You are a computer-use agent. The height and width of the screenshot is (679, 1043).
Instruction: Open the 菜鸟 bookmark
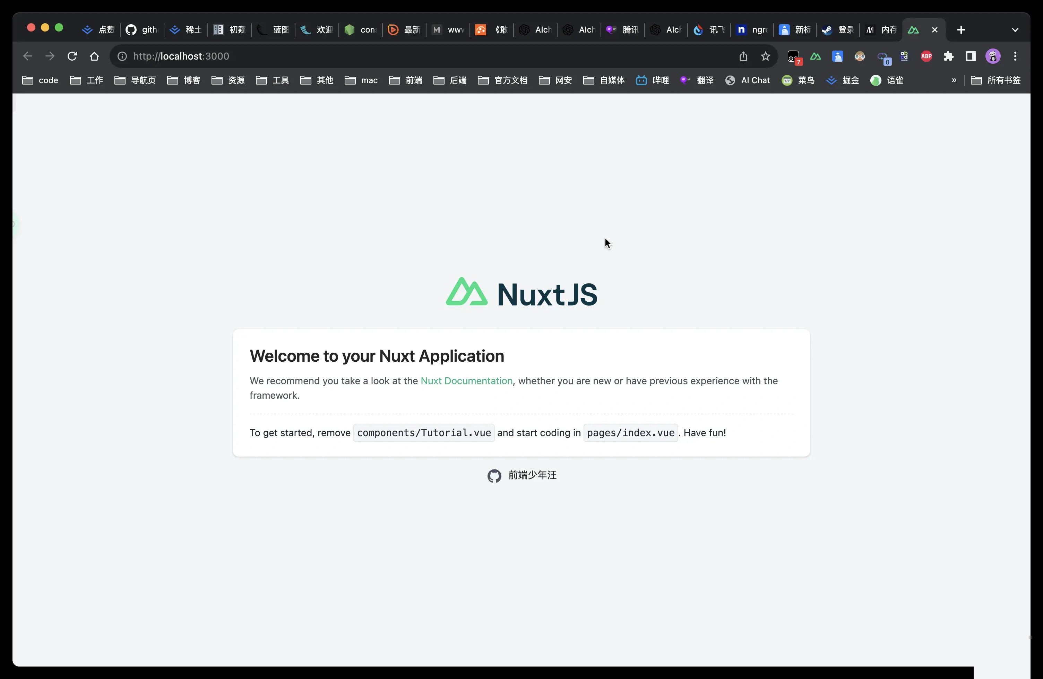tap(798, 80)
